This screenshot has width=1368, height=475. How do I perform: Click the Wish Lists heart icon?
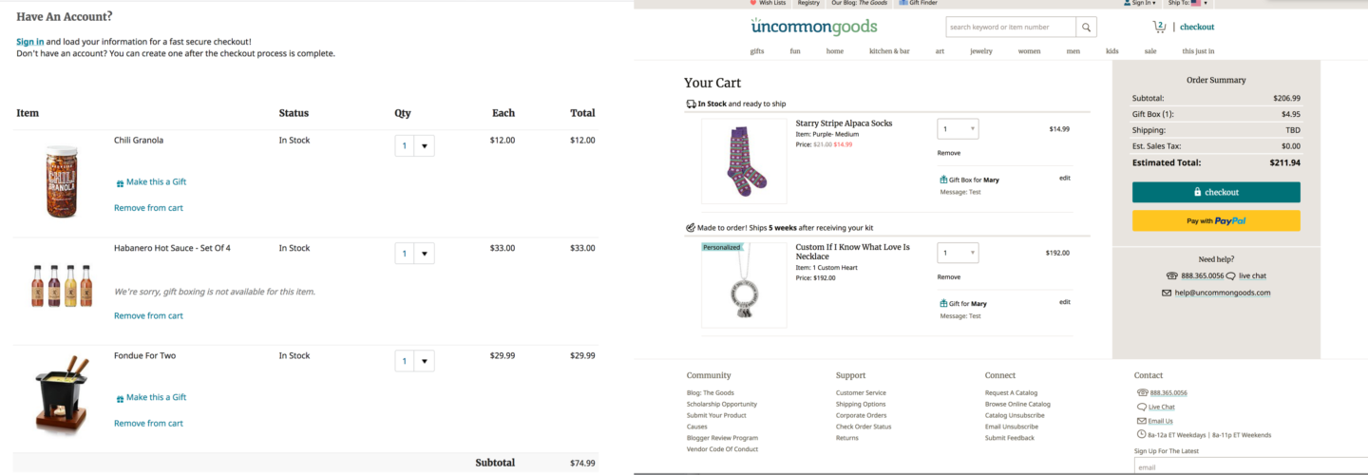[751, 3]
